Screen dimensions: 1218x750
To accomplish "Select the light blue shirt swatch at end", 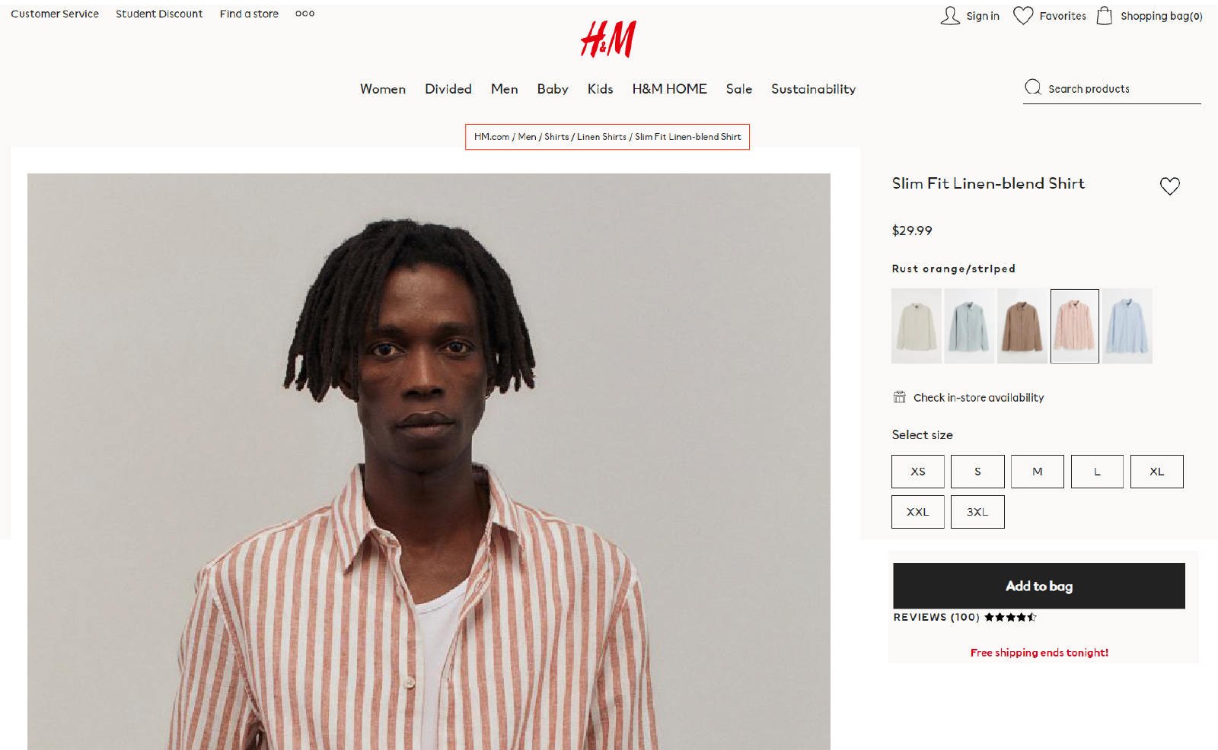I will [1127, 326].
